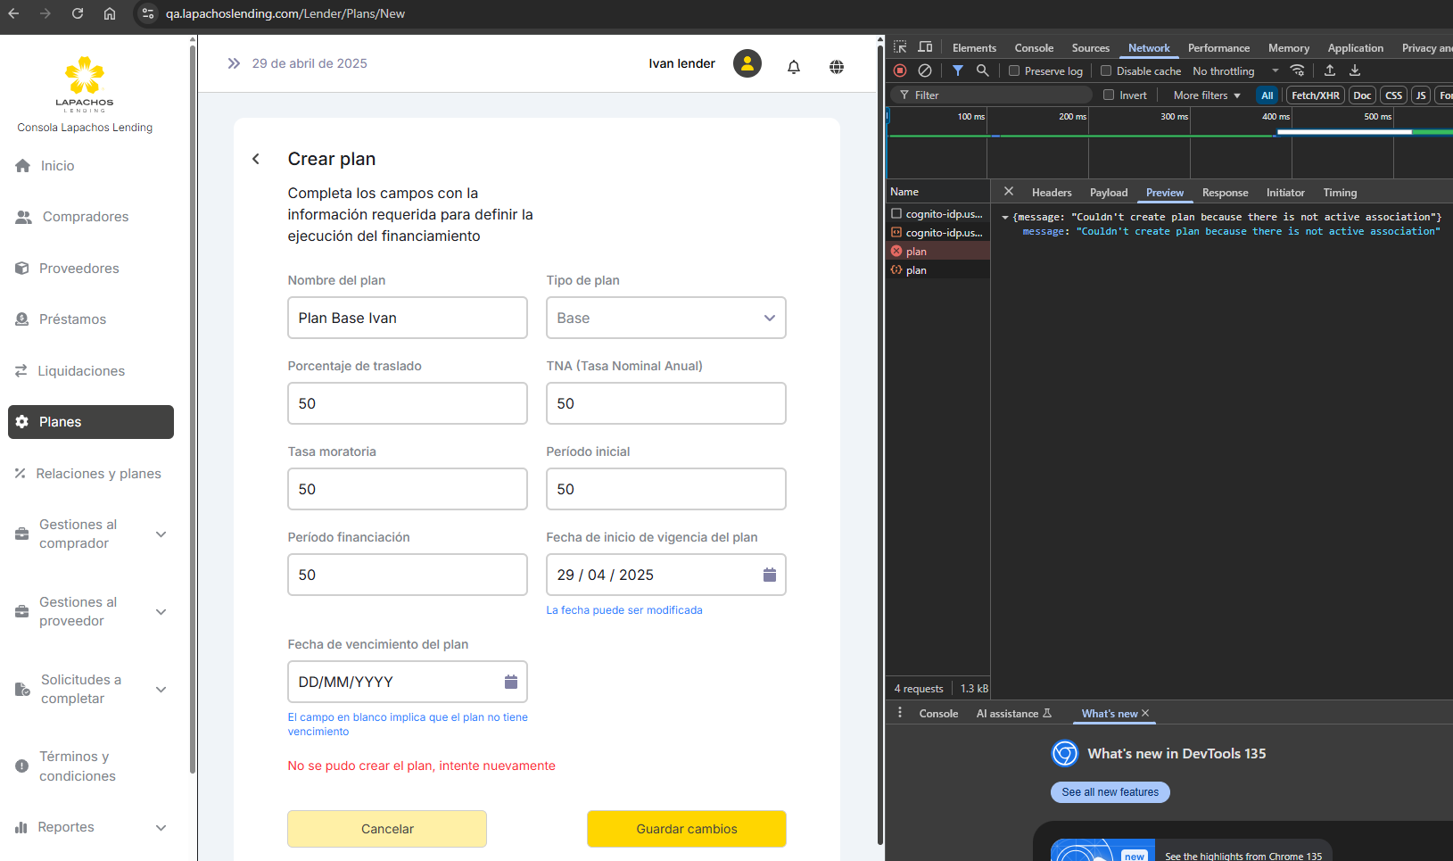Check the Invert filter checkbox

point(1109,95)
